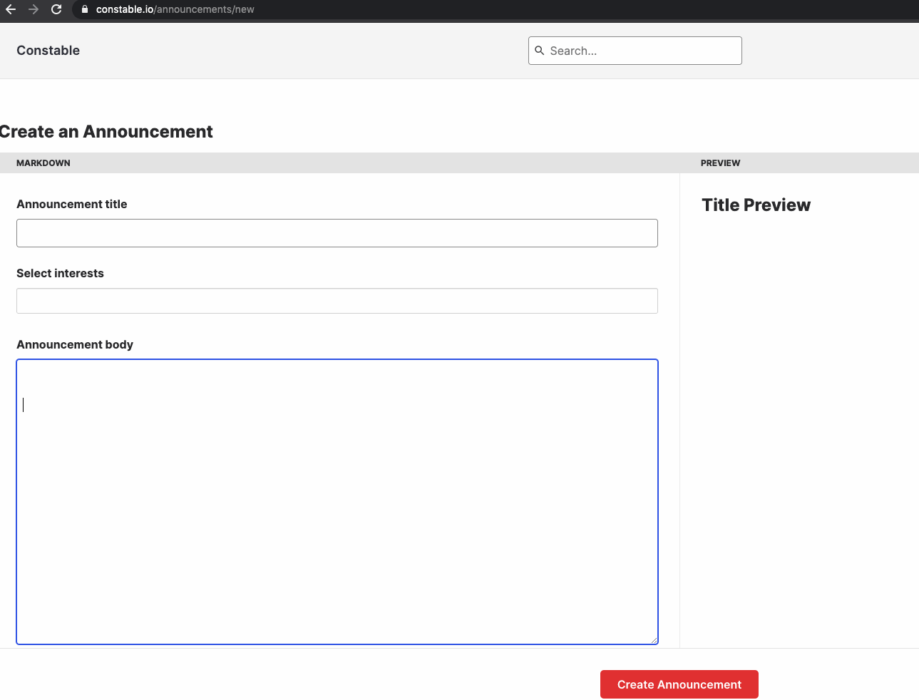Click the Create an Announcement heading
This screenshot has width=919, height=700.
point(106,131)
